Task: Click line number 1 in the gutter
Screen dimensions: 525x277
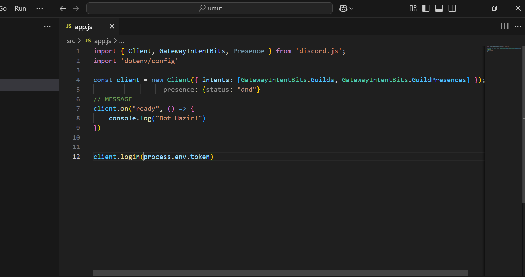Action: [x=78, y=51]
